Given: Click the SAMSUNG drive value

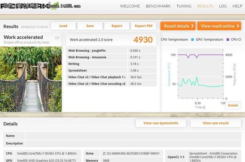Looking at the screenshot, I should (x=131, y=154).
